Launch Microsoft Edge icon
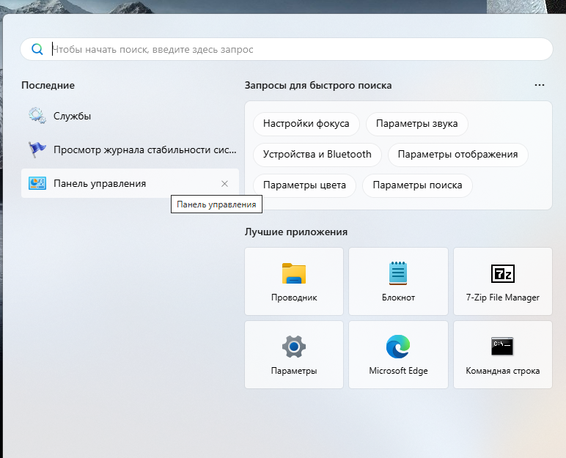This screenshot has height=458, width=566. pyautogui.click(x=398, y=347)
